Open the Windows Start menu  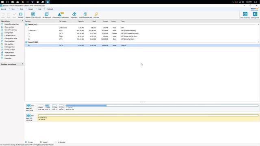(x=2, y=2)
